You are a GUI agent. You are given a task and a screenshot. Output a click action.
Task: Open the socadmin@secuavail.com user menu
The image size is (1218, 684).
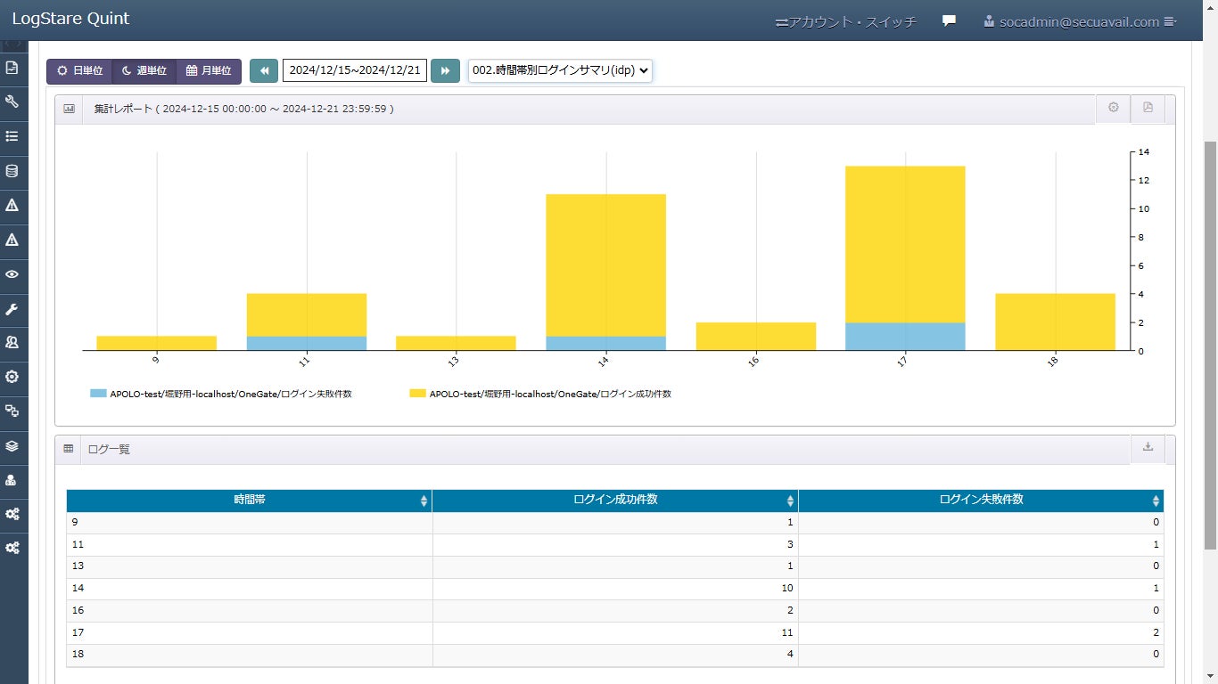[1080, 21]
